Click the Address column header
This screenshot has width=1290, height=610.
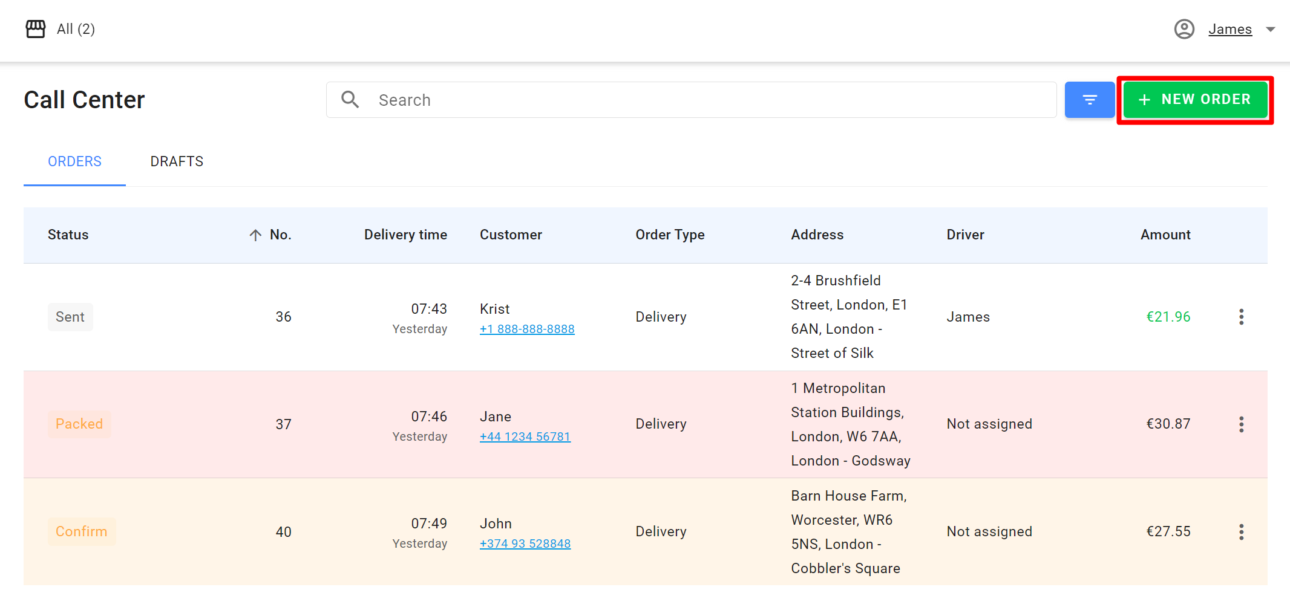pyautogui.click(x=817, y=235)
